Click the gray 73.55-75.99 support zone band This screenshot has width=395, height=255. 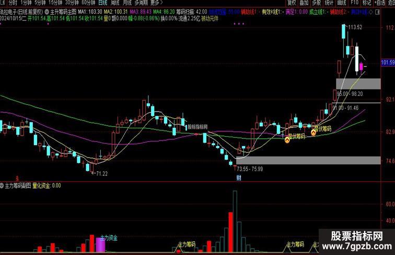click(308, 161)
